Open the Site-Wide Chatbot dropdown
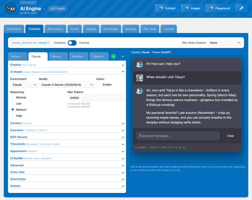The height and width of the screenshot is (200, 252). tap(224, 42)
